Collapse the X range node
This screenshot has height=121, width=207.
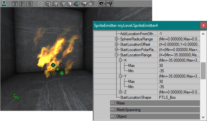120,60
